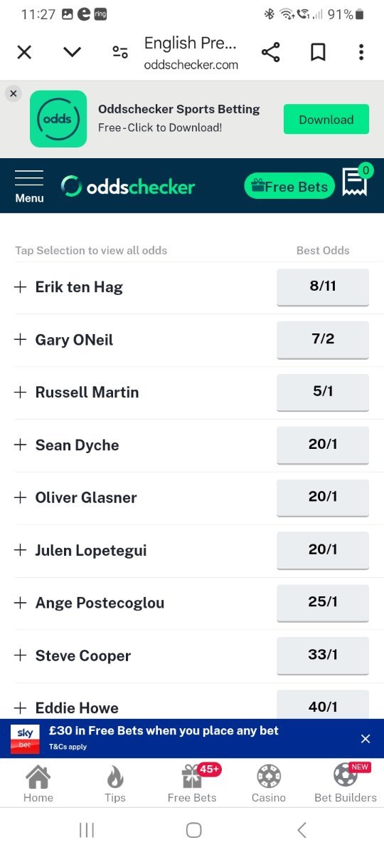Tap the Oddschecker logo
The height and width of the screenshot is (855, 384).
click(128, 187)
